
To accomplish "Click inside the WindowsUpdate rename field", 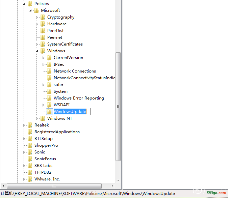I will (72, 112).
